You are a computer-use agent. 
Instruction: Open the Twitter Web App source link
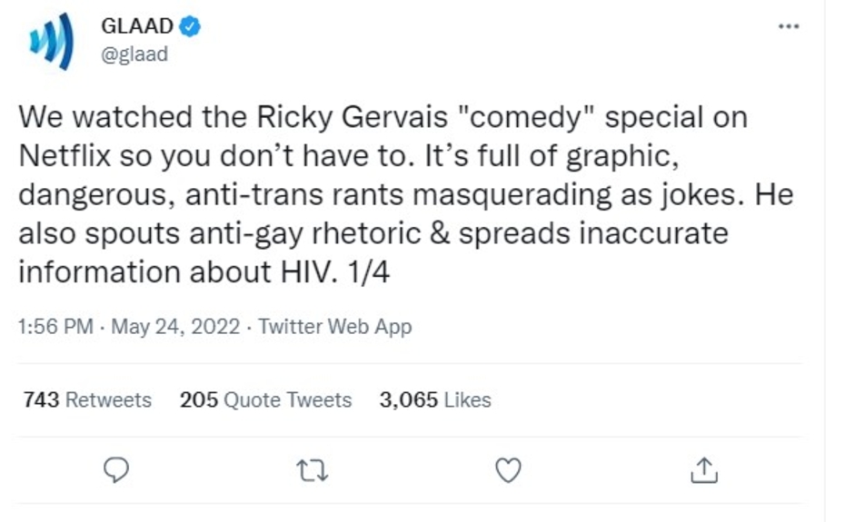(334, 327)
